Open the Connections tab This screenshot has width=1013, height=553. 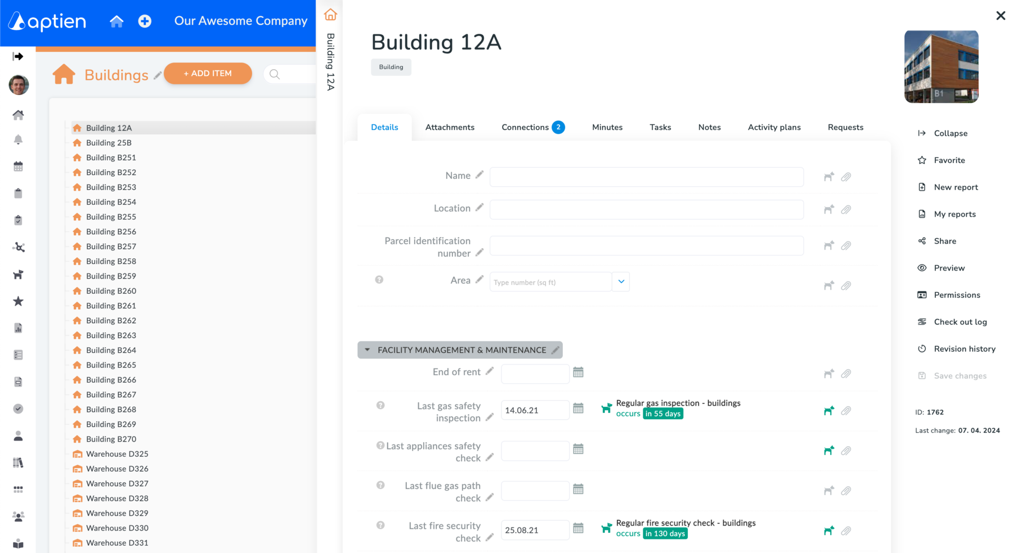click(525, 127)
